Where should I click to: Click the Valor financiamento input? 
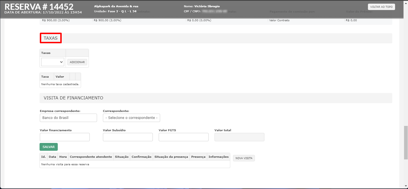[65, 137]
